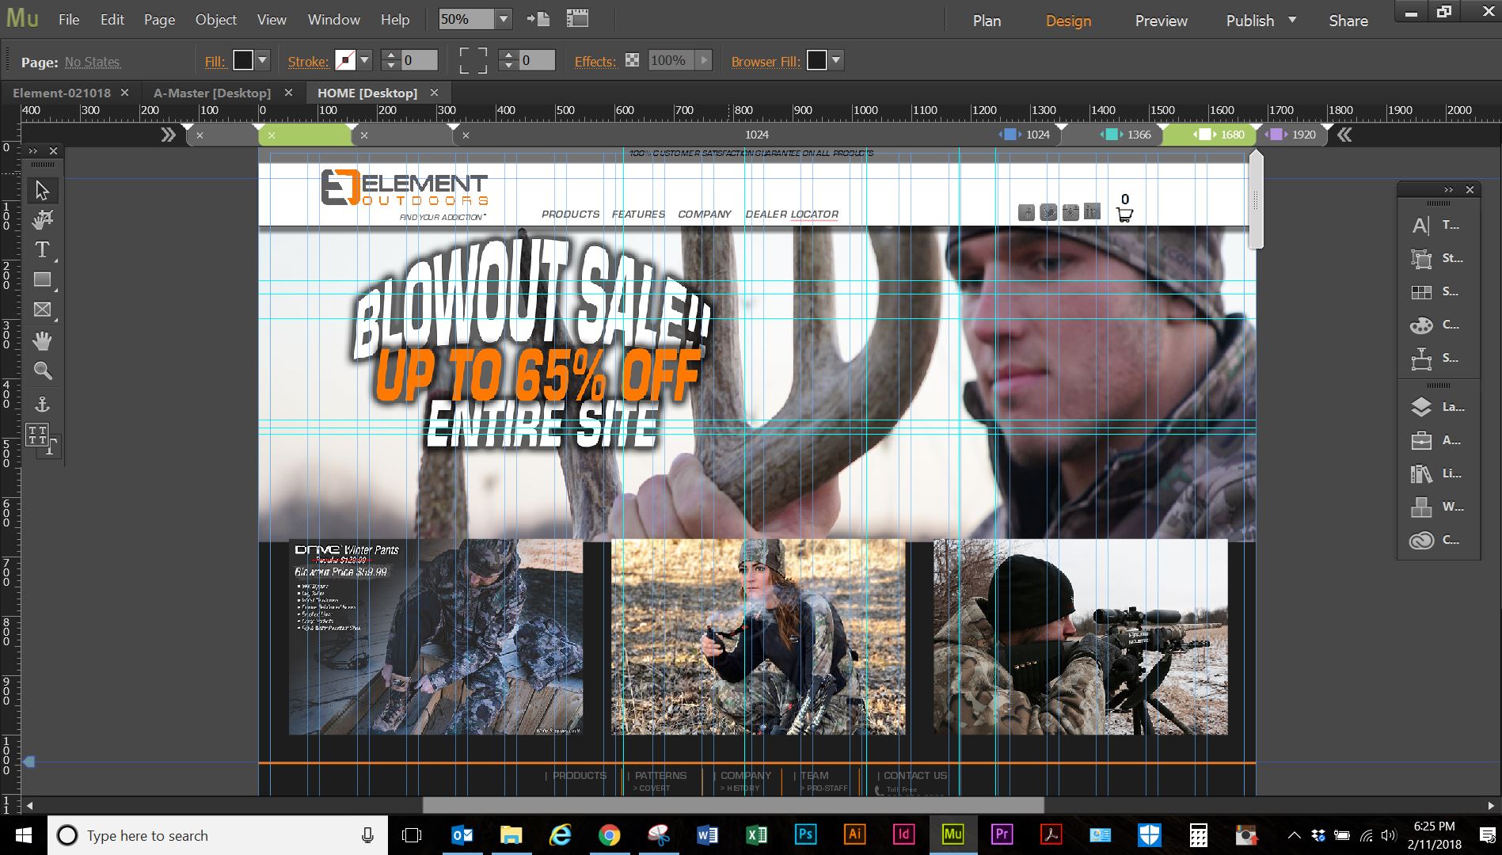Viewport: 1502px width, 855px height.
Task: Click the Browser Fill color swatch
Action: [816, 60]
